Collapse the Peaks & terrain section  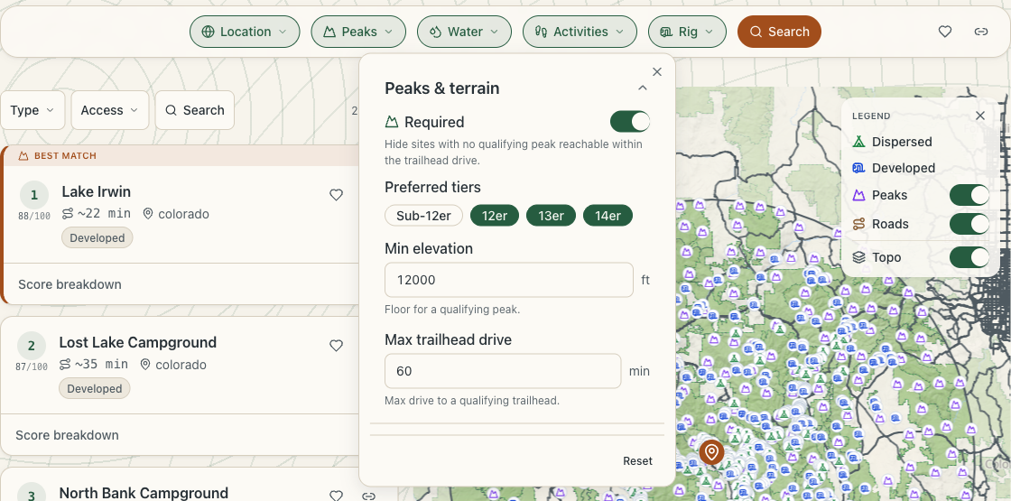coord(642,88)
